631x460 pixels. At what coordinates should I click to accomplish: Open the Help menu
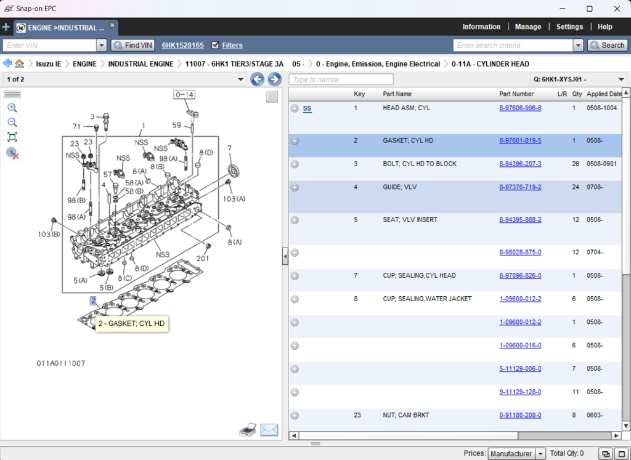pos(605,27)
